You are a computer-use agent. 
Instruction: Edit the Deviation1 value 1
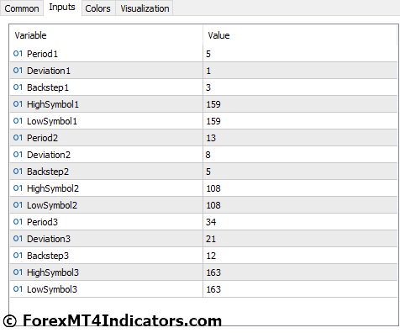coord(300,71)
